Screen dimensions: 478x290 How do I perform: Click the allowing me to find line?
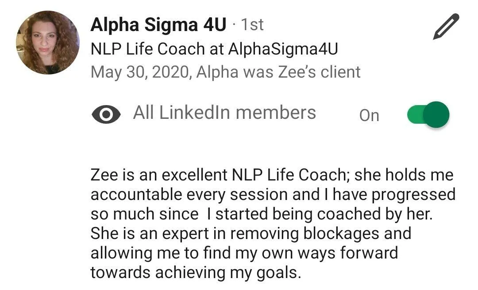point(244,253)
